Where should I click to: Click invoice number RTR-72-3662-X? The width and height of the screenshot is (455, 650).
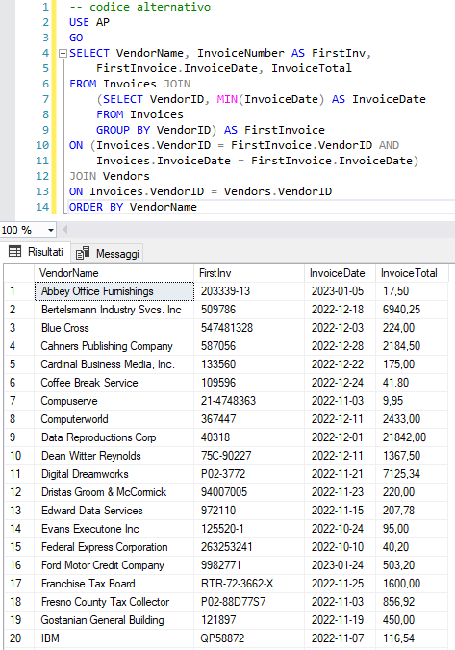[237, 584]
